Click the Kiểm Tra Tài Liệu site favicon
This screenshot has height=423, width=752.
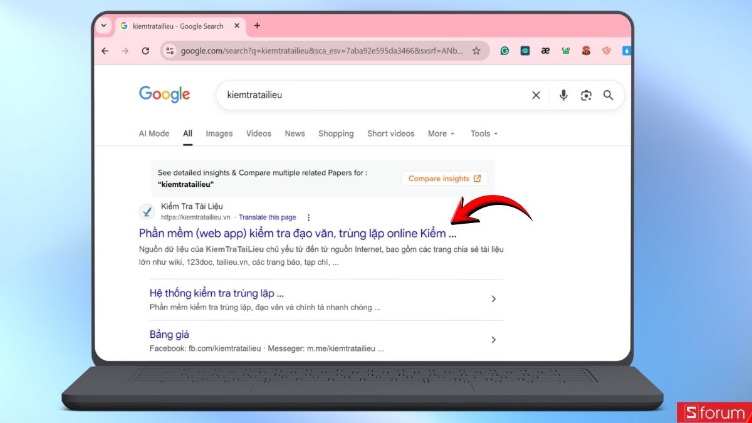(147, 212)
